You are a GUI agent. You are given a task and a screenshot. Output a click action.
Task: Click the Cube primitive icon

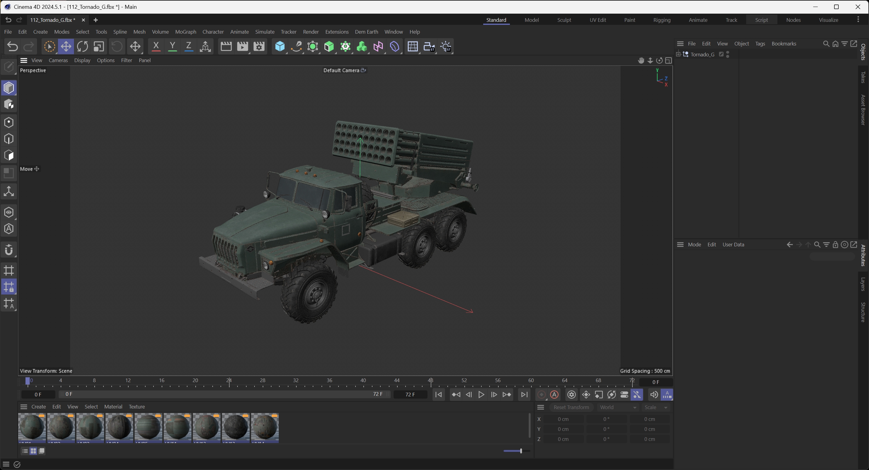click(x=280, y=46)
